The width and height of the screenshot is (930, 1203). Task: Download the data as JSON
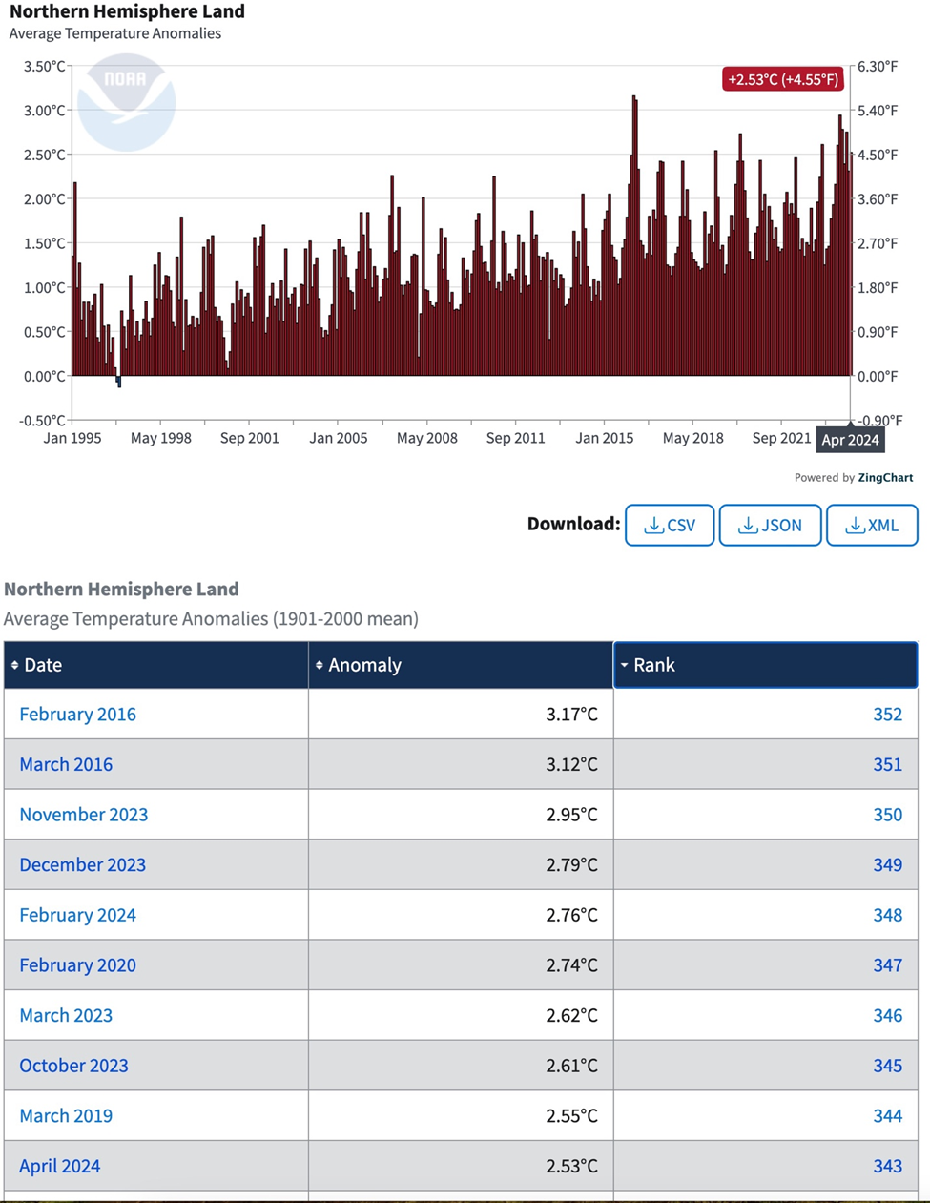770,526
